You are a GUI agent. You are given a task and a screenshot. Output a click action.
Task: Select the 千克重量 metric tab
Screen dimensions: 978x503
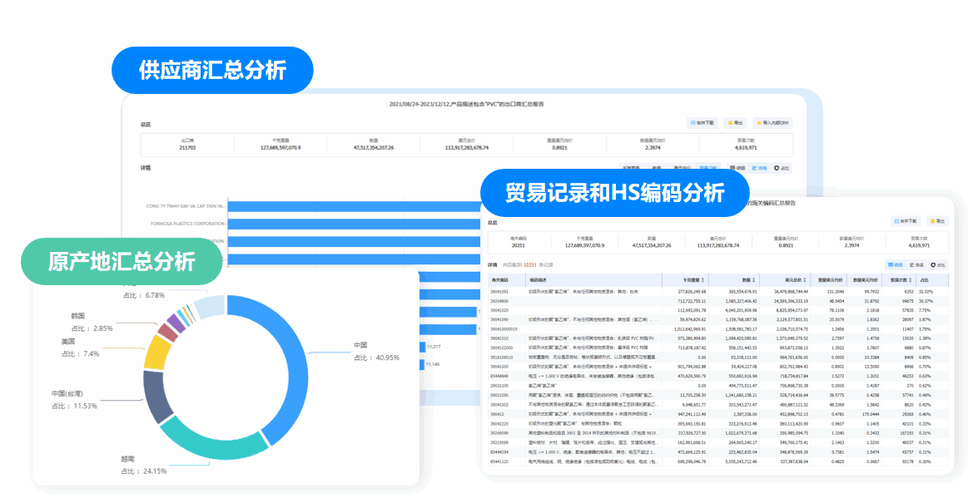click(x=631, y=166)
